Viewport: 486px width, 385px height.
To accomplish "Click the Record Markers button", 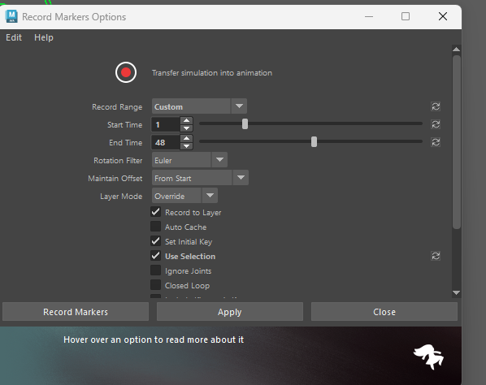I will (x=76, y=312).
